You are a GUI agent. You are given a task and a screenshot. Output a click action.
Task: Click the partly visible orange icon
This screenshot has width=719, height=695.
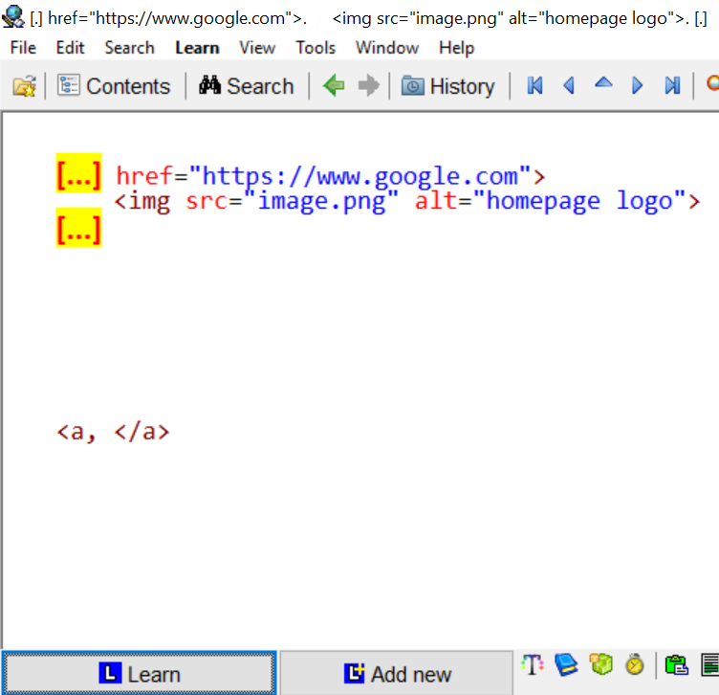(x=713, y=84)
